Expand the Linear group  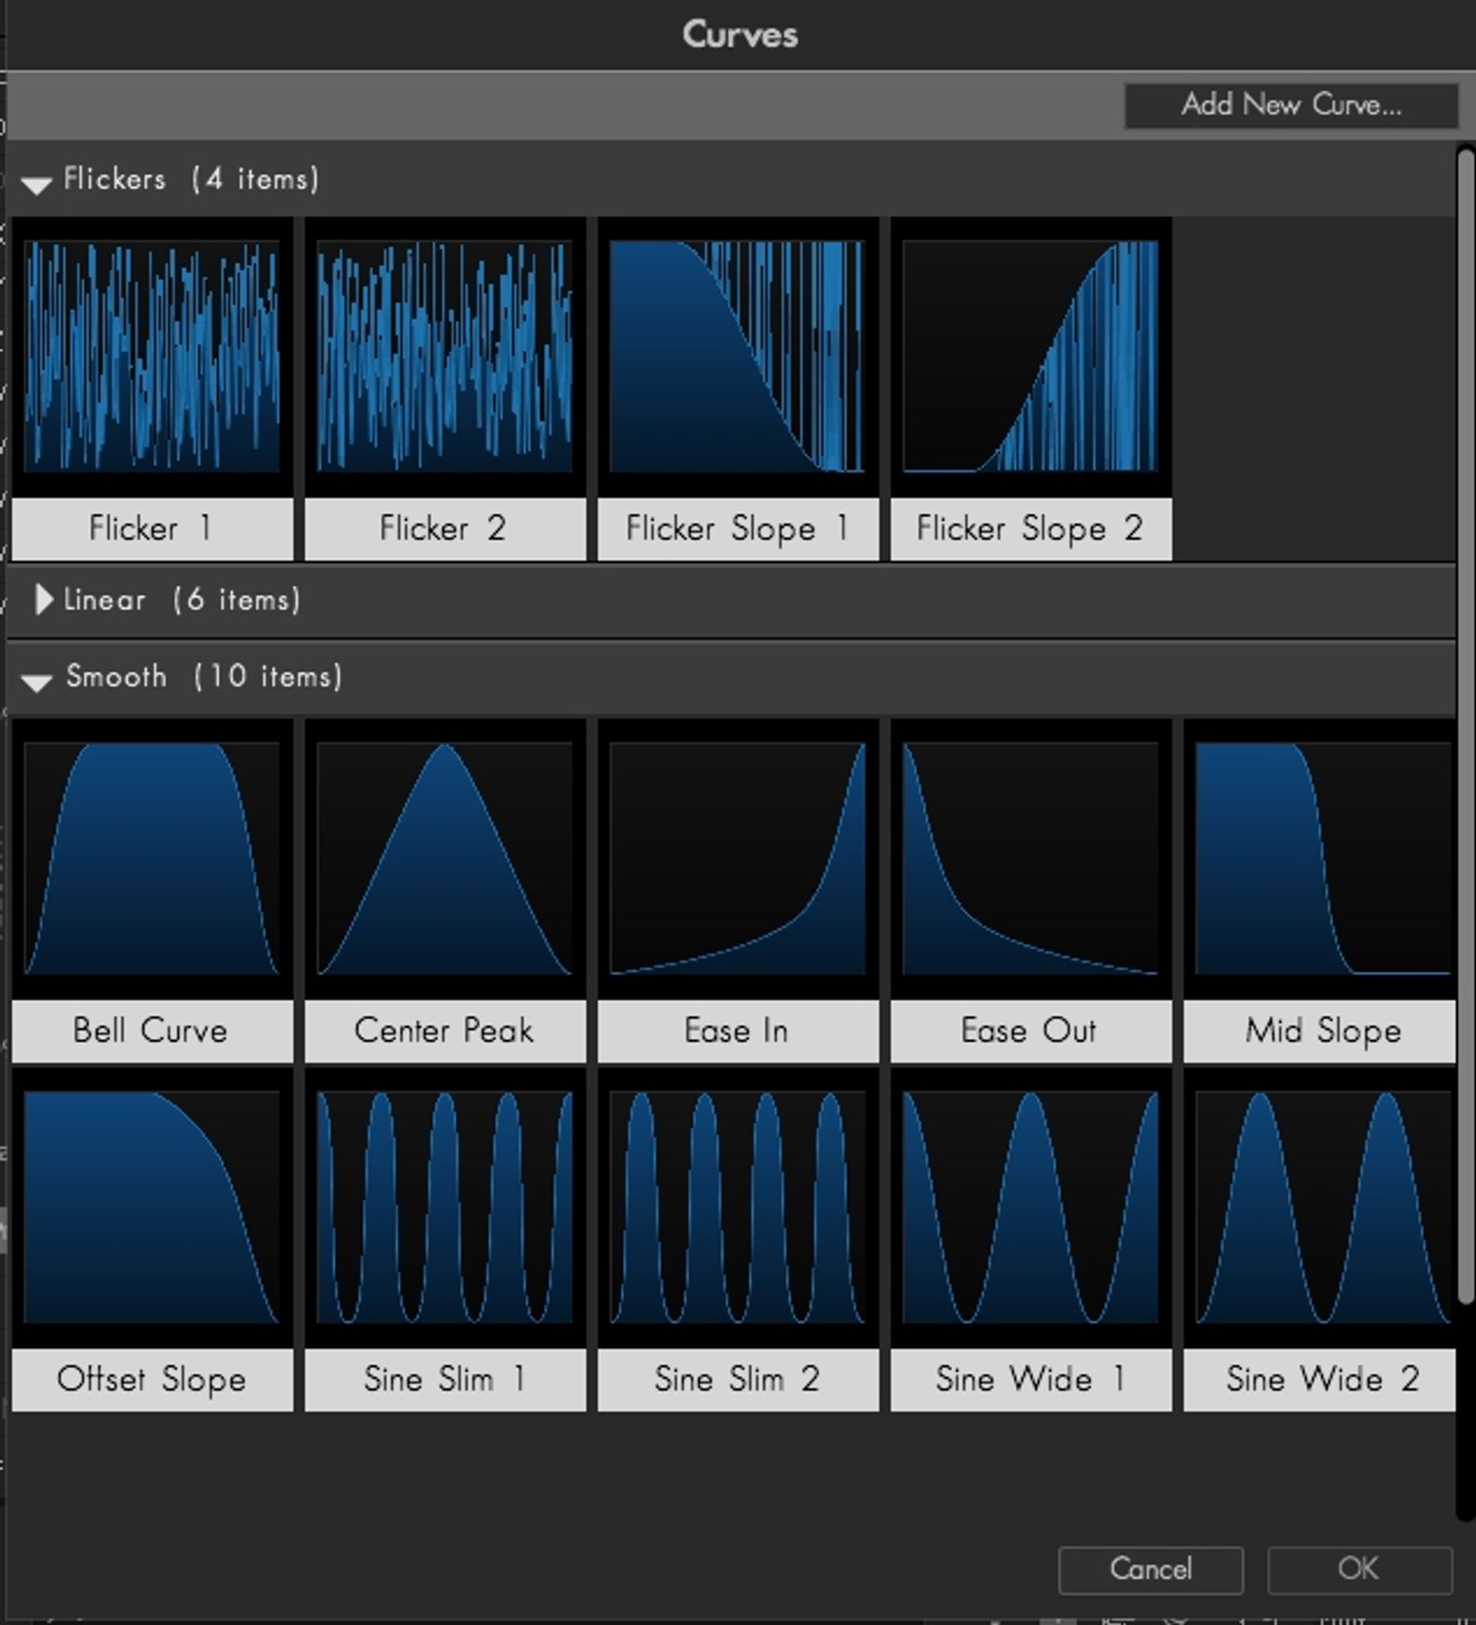click(42, 600)
